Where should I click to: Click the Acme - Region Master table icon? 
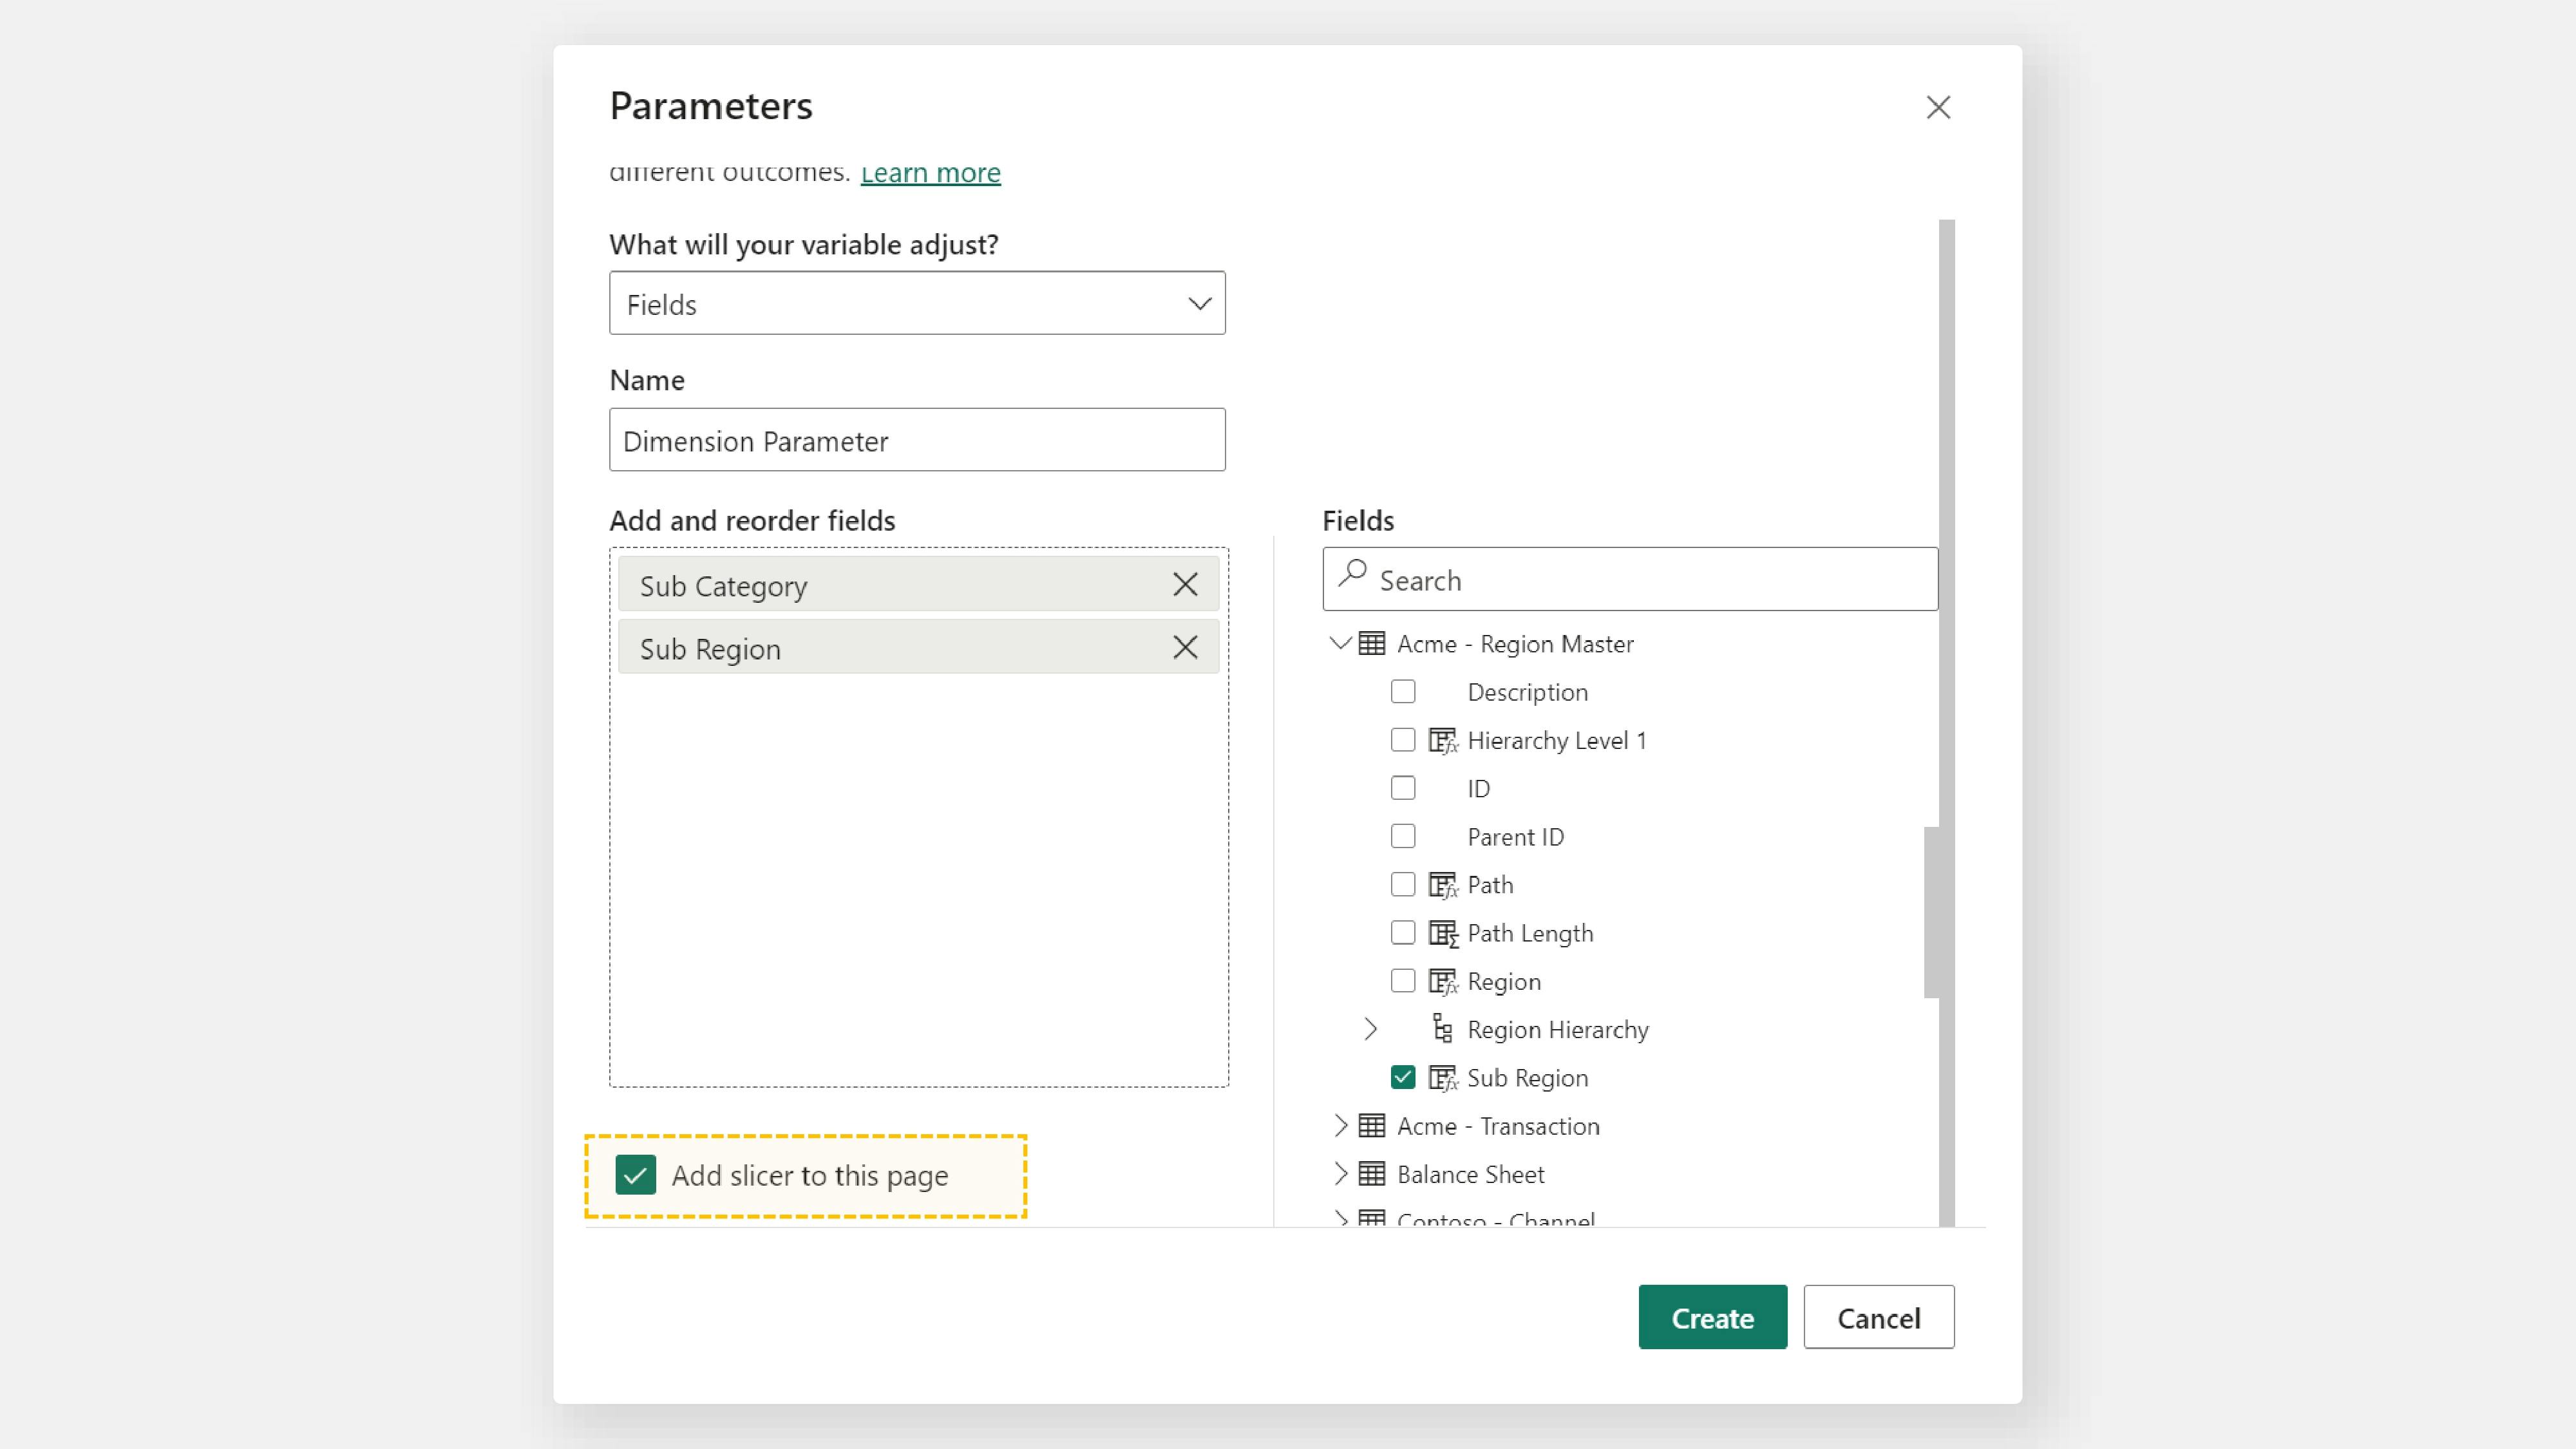coord(1372,644)
